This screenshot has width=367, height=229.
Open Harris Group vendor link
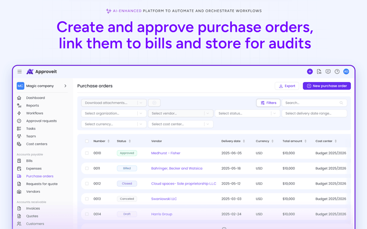(161, 214)
